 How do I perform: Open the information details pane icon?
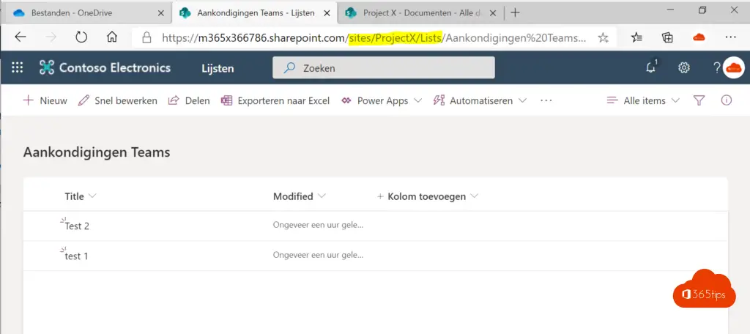coord(727,100)
